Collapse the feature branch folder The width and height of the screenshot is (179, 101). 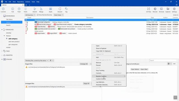coord(4,36)
